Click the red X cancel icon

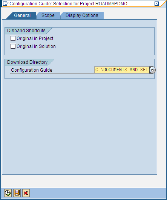[x=26, y=193]
